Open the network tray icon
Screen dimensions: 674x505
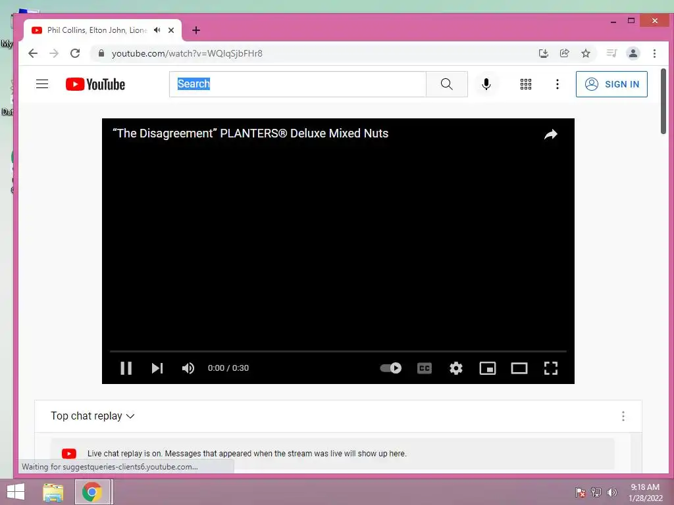[x=596, y=493]
